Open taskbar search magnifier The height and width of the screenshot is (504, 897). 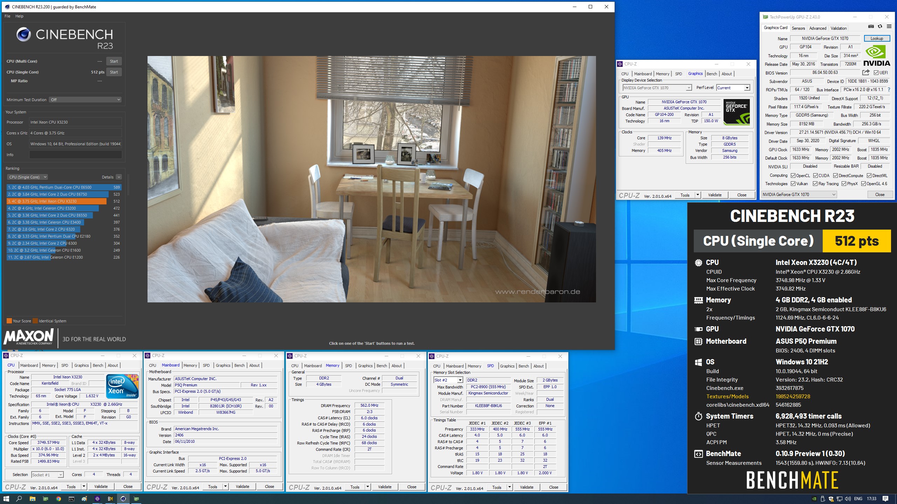click(x=19, y=499)
